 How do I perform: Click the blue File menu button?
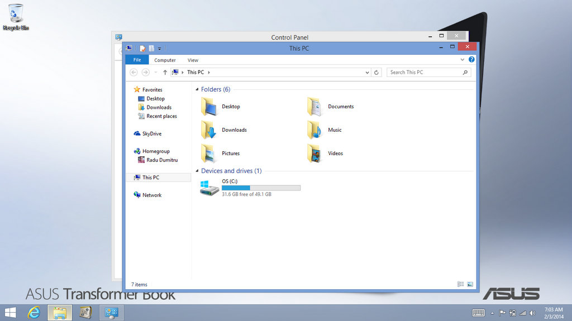click(137, 60)
